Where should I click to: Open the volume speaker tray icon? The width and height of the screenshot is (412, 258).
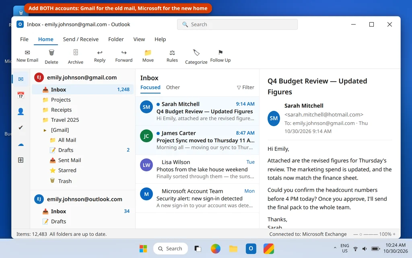[365, 248]
